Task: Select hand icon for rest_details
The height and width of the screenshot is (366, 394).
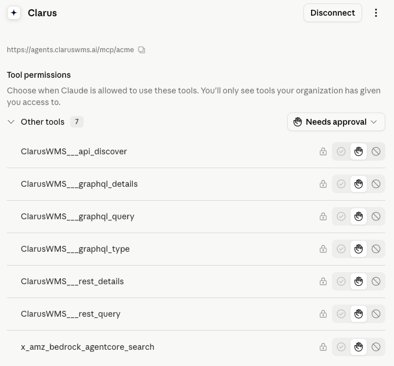Action: click(x=359, y=281)
